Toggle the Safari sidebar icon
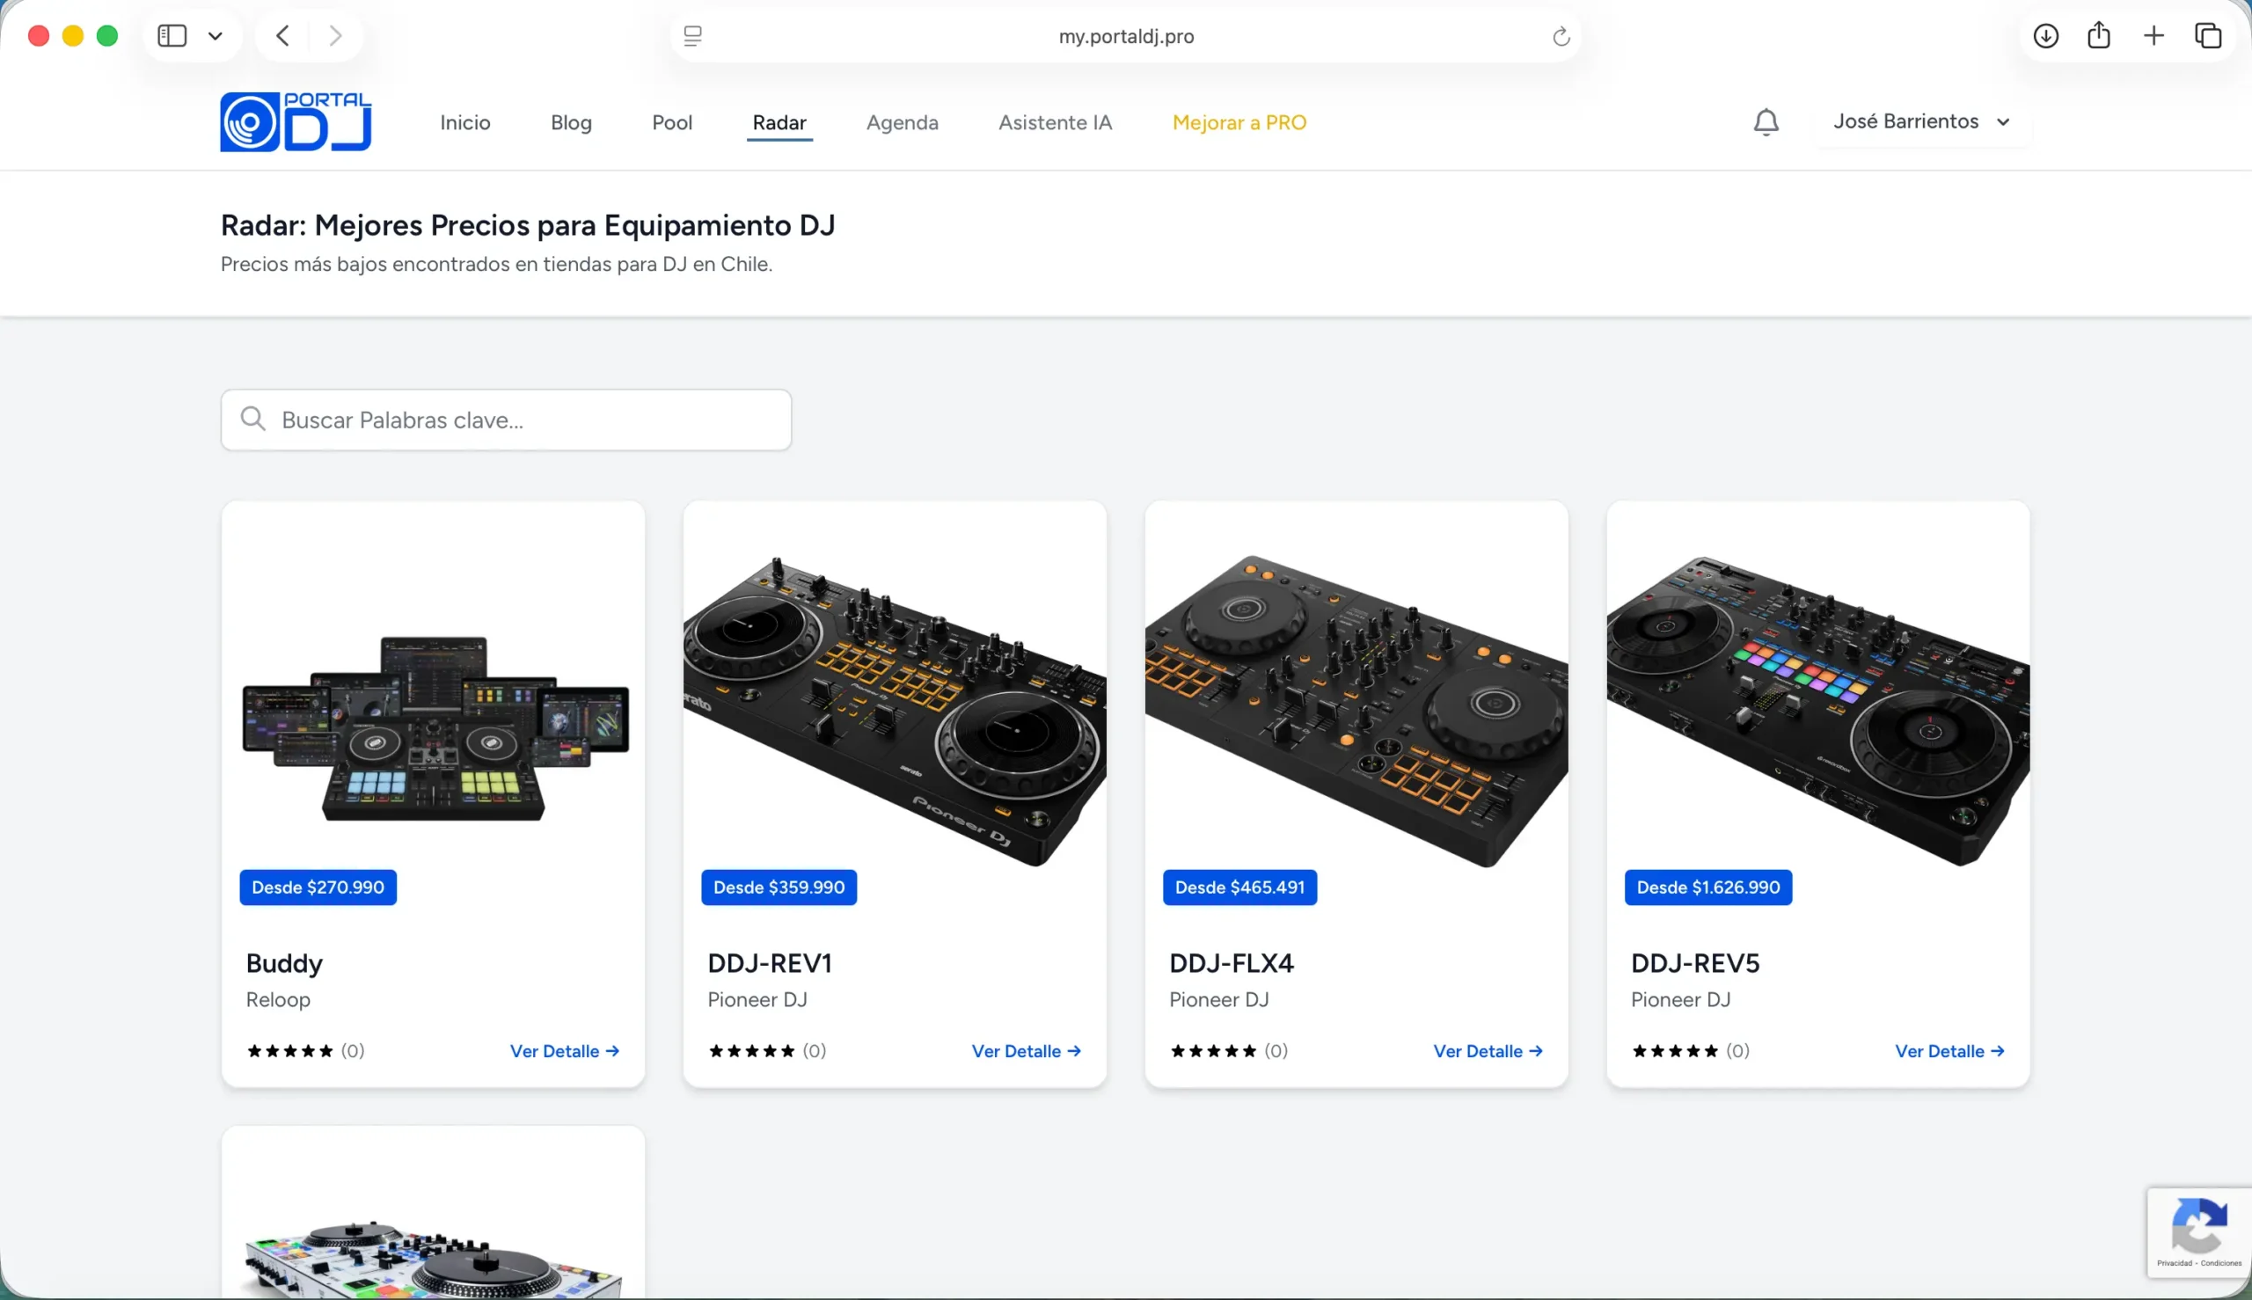2252x1300 pixels. [172, 36]
